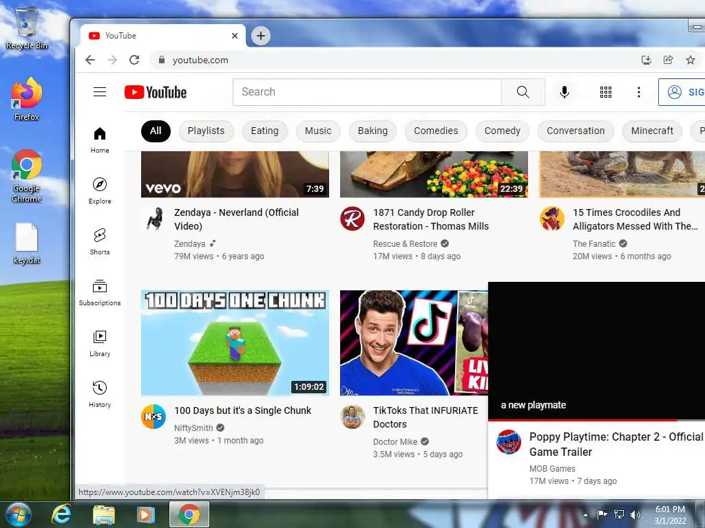Click the Chrome forward arrow
Screen dimensions: 705x528
pyautogui.click(x=112, y=60)
